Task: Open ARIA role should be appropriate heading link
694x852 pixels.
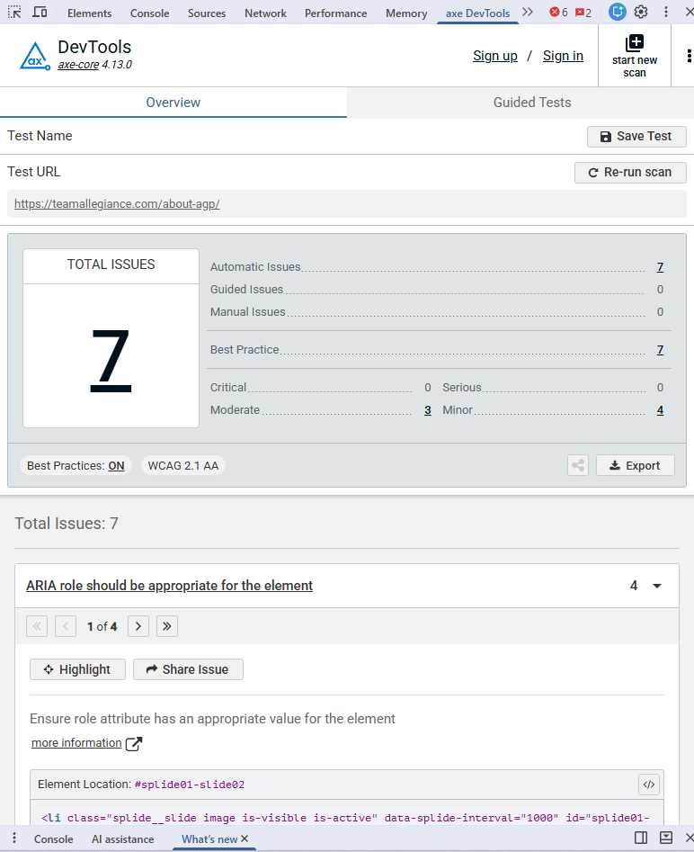Action: (169, 586)
